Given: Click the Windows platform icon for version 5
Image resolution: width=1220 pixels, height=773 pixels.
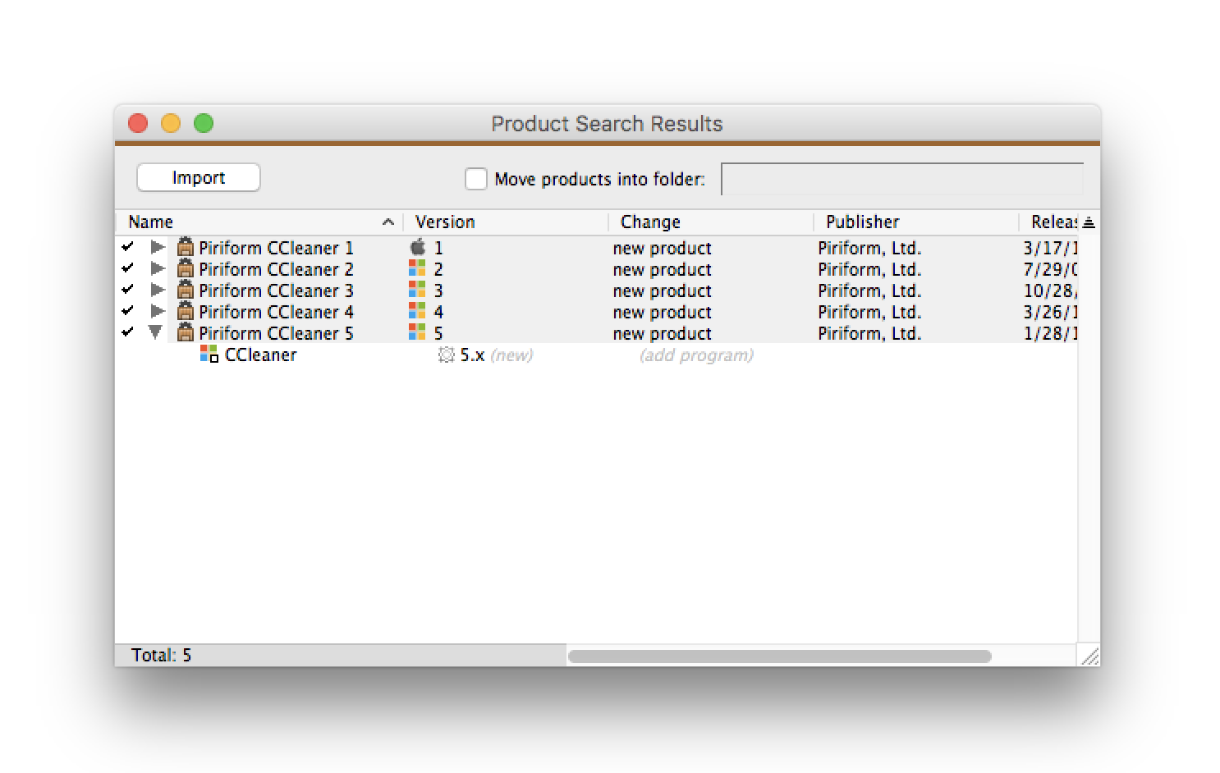Looking at the screenshot, I should click(417, 332).
